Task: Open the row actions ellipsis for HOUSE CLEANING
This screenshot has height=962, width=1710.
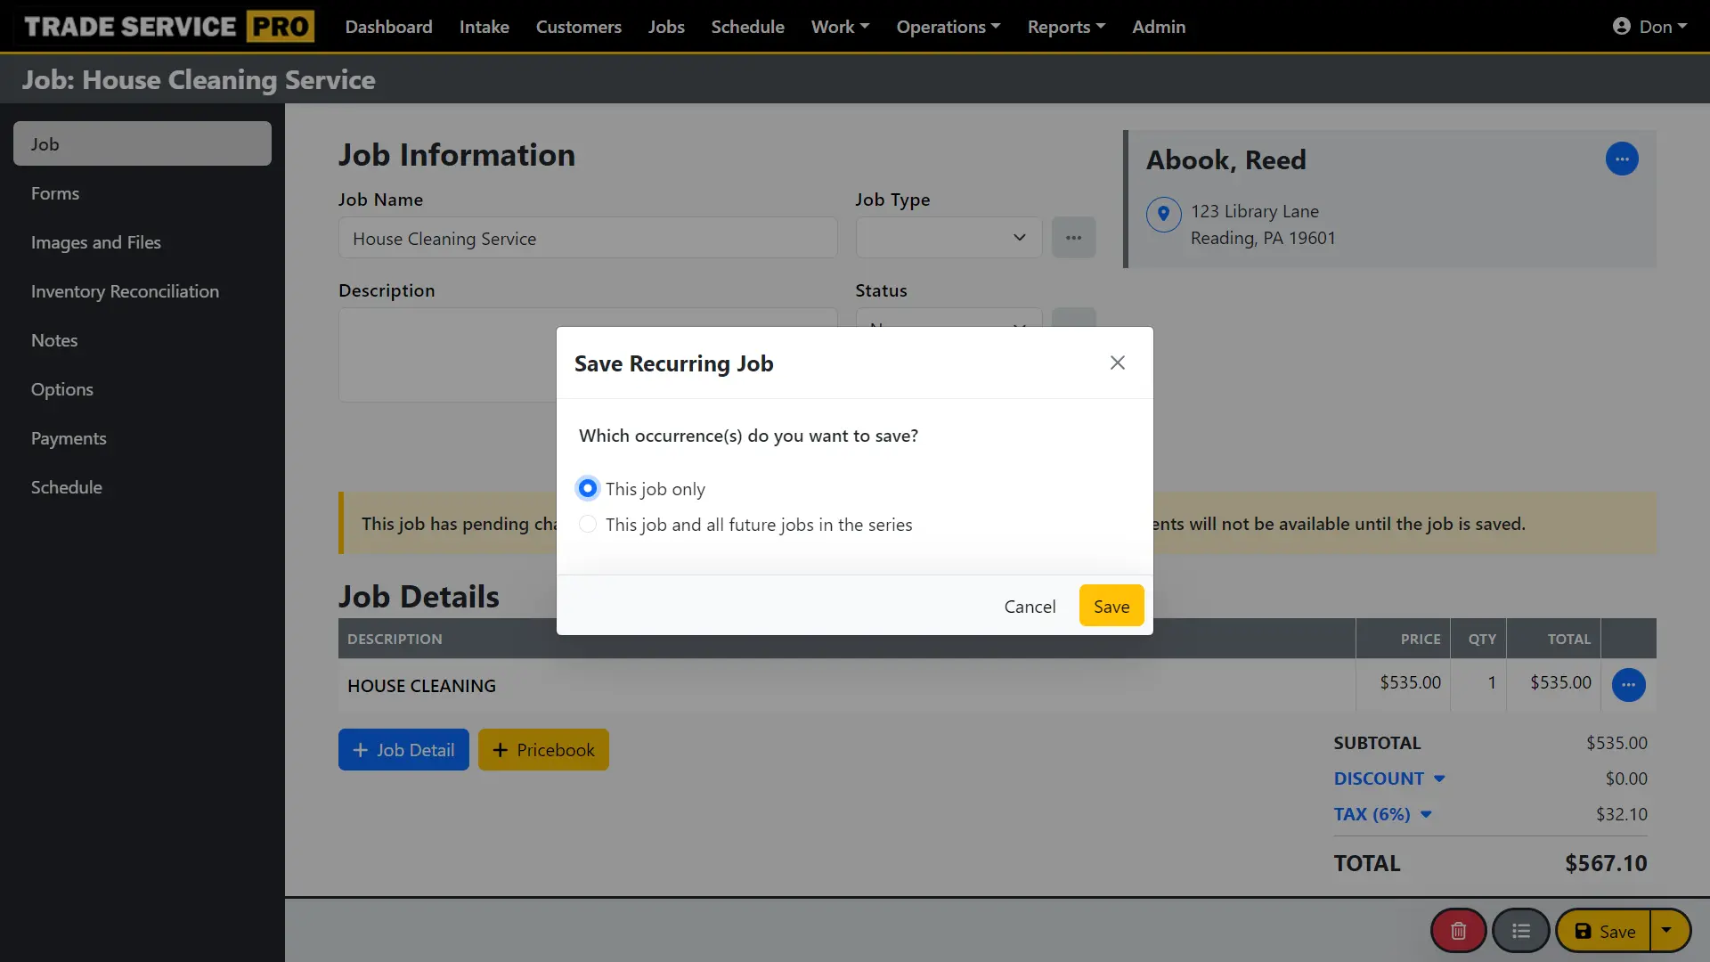Action: 1629,684
